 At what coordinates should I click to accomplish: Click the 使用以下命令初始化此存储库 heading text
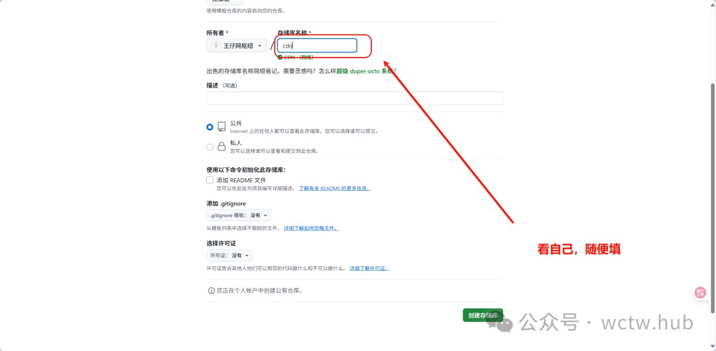(246, 170)
